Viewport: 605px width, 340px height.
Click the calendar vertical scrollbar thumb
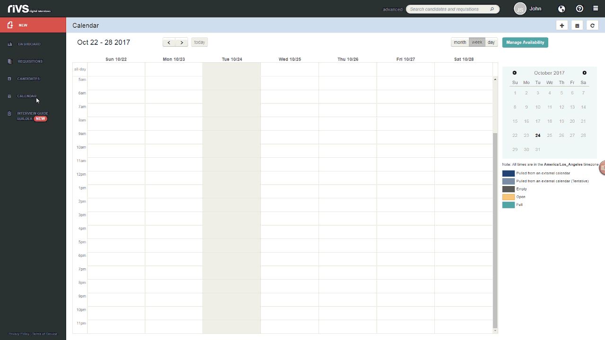pyautogui.click(x=495, y=230)
